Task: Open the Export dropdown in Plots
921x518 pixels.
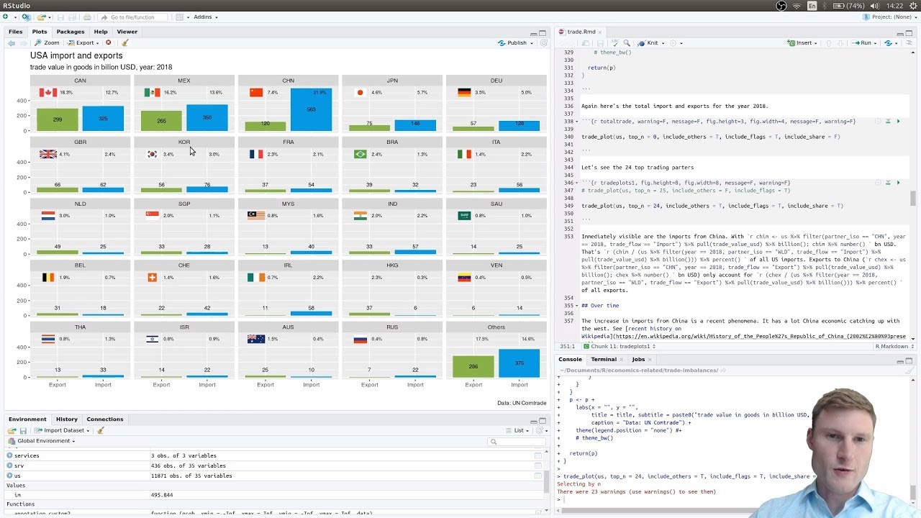Action: [83, 43]
